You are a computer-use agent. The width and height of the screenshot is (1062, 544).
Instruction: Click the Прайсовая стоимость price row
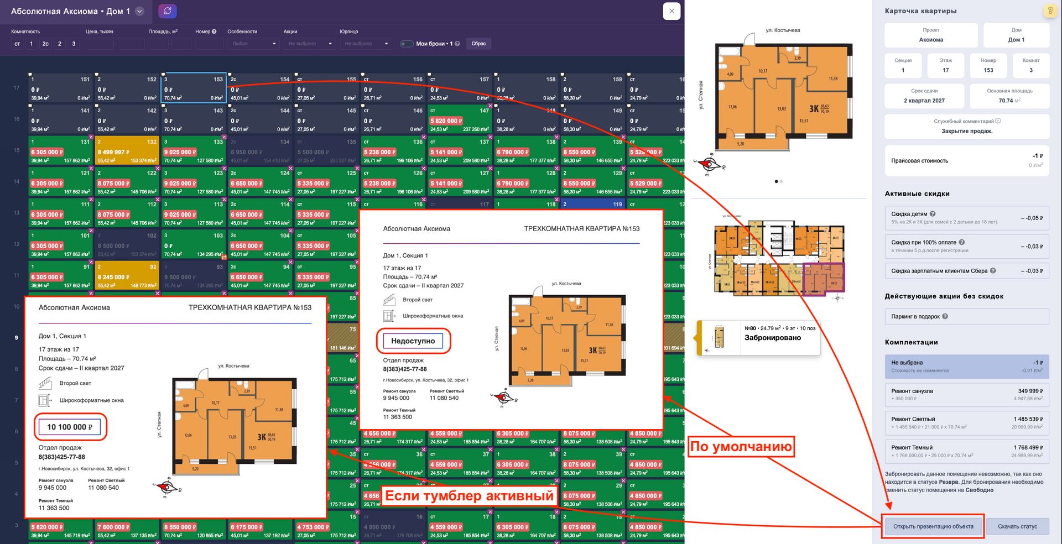967,160
